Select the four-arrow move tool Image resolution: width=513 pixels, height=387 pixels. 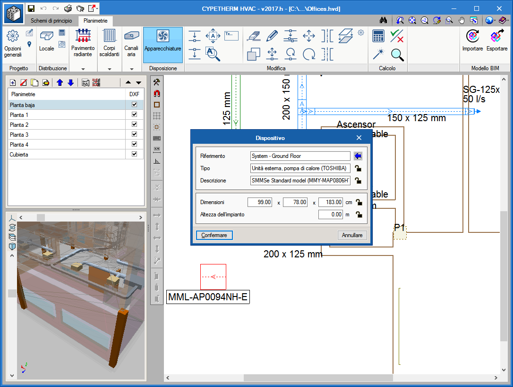[309, 35]
